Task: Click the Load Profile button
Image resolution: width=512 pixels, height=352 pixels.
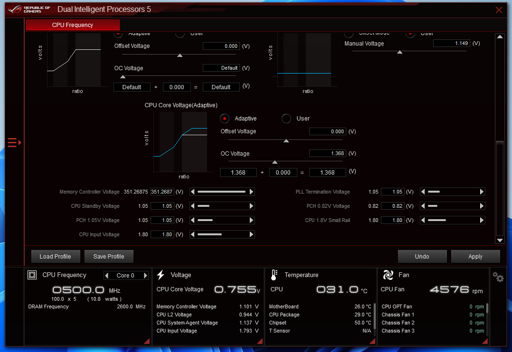Action: (x=55, y=257)
